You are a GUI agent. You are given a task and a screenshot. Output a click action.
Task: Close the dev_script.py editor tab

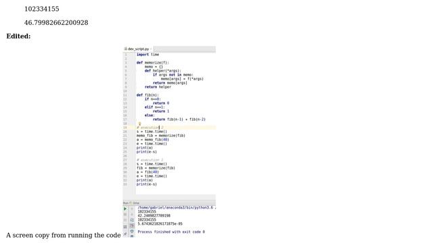point(151,49)
